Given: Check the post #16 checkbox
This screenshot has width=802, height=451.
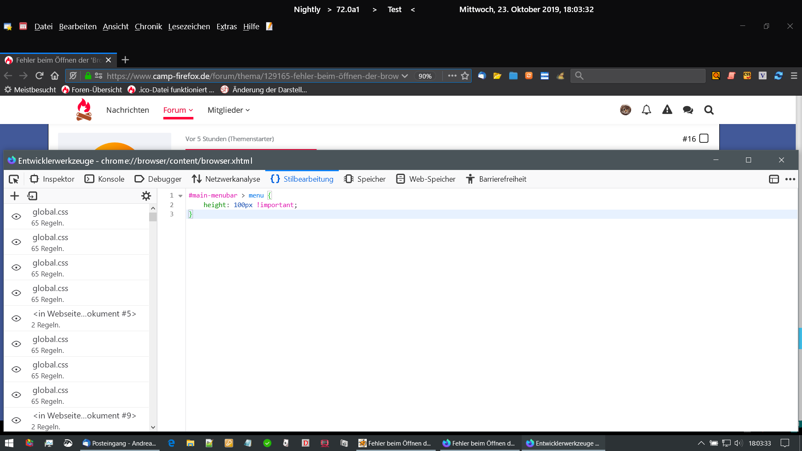Looking at the screenshot, I should coord(704,138).
